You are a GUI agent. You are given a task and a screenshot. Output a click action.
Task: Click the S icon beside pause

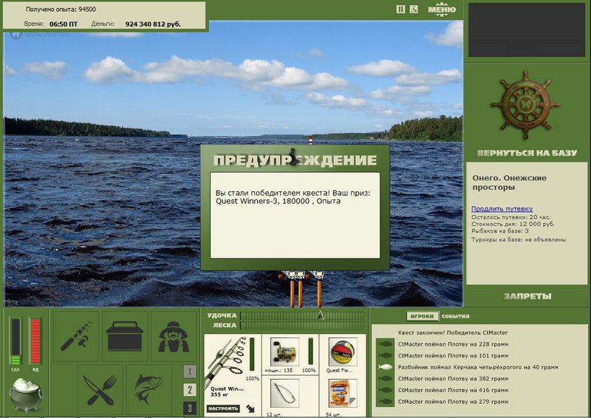click(x=414, y=9)
